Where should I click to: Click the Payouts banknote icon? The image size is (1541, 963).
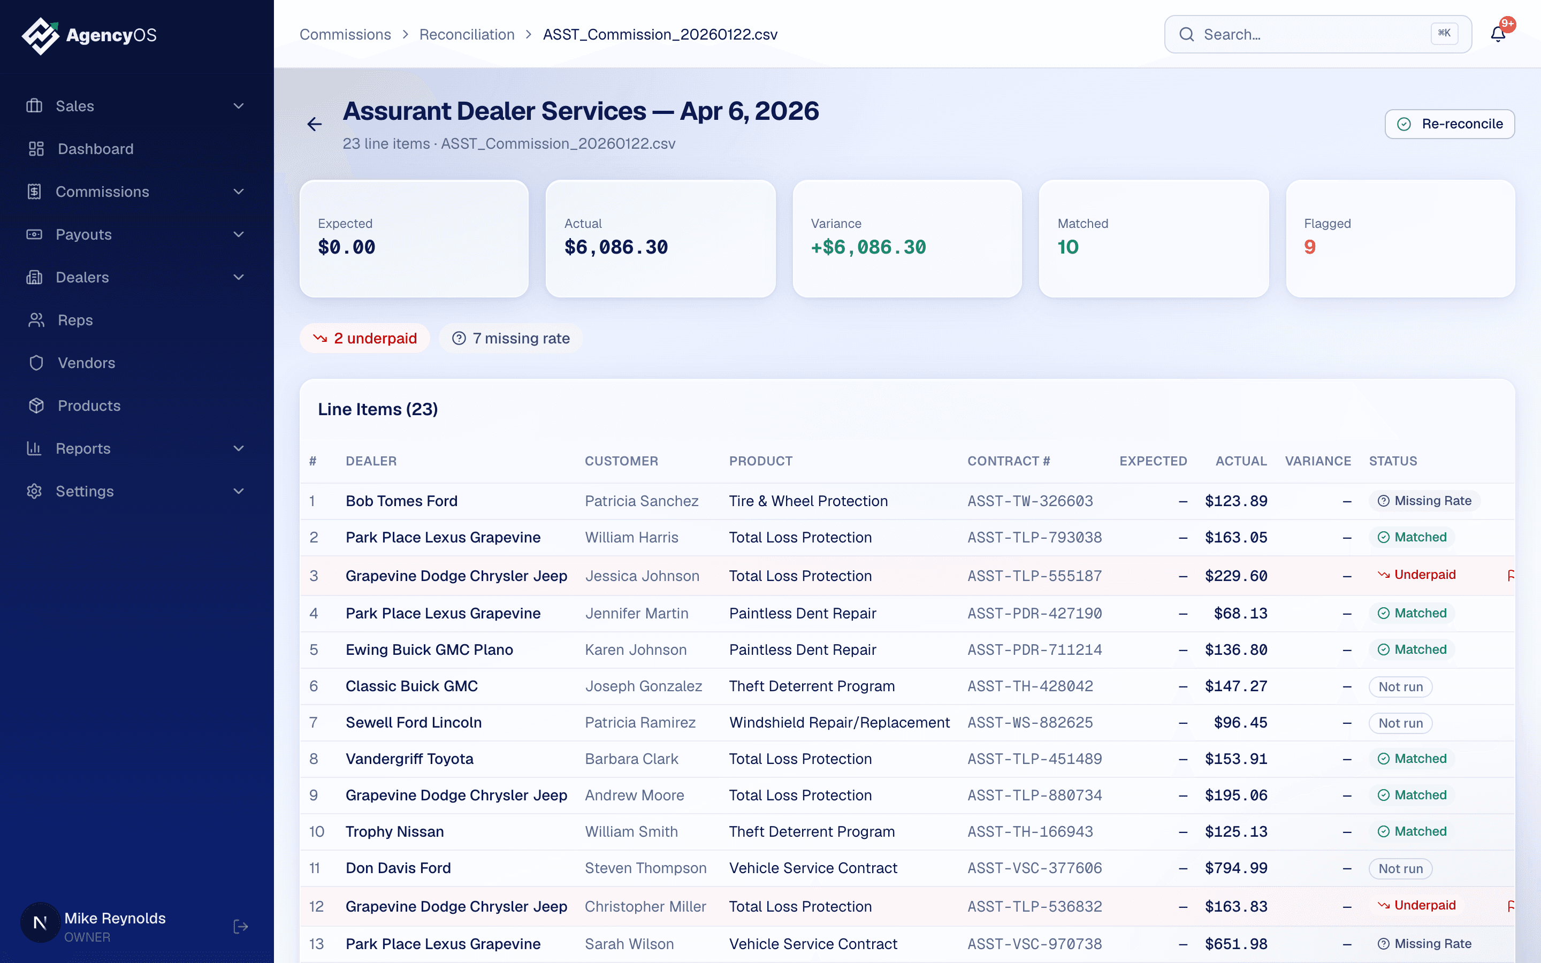click(34, 234)
